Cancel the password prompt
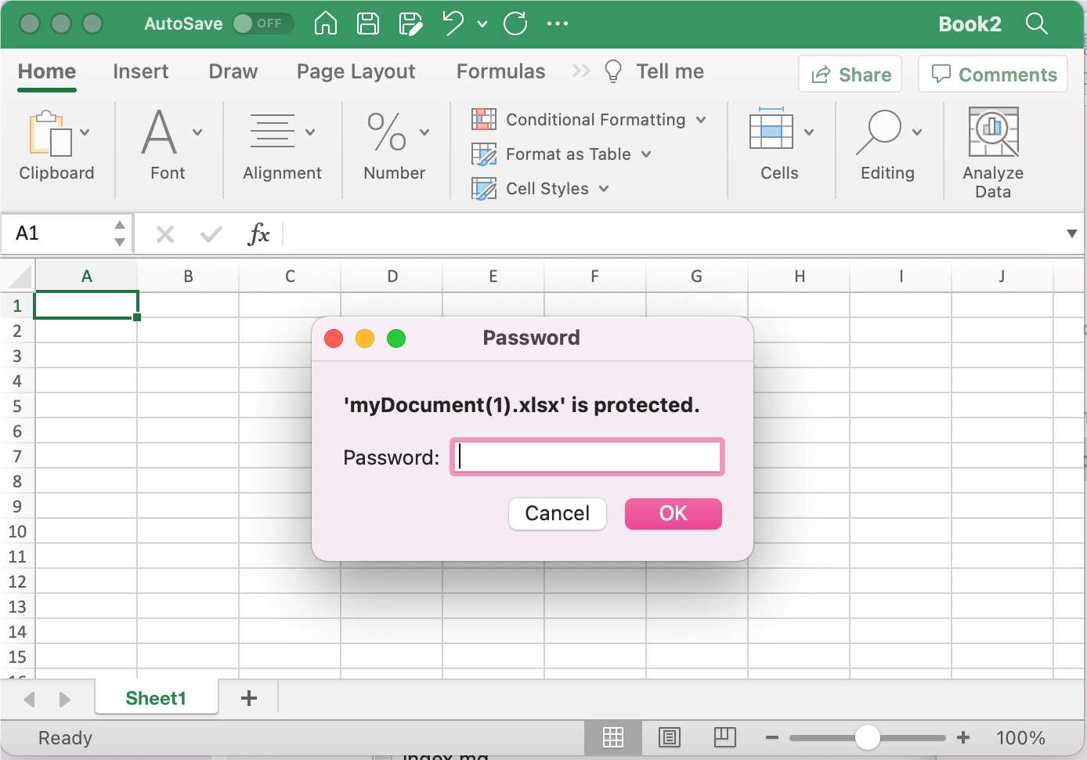Screen dimensions: 1087x760 point(557,514)
